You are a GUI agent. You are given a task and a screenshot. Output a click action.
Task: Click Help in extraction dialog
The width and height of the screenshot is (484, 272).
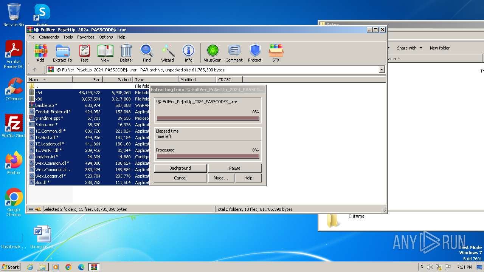click(248, 178)
